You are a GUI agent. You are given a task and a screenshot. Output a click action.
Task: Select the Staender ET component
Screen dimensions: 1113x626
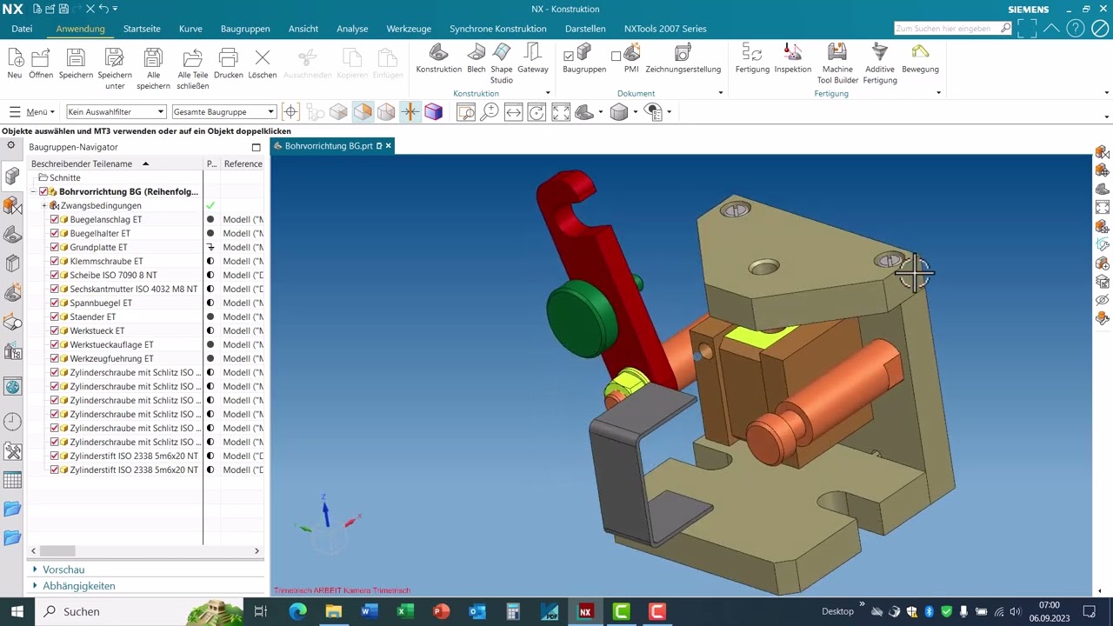coord(93,317)
